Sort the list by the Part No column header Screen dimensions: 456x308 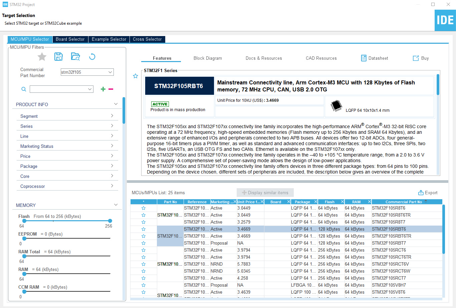[170, 202]
